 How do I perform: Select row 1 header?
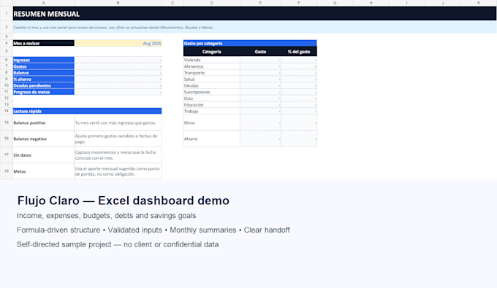[7, 14]
